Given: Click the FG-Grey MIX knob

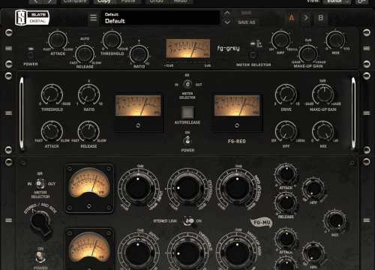Looking at the screenshot, I should tap(335, 40).
